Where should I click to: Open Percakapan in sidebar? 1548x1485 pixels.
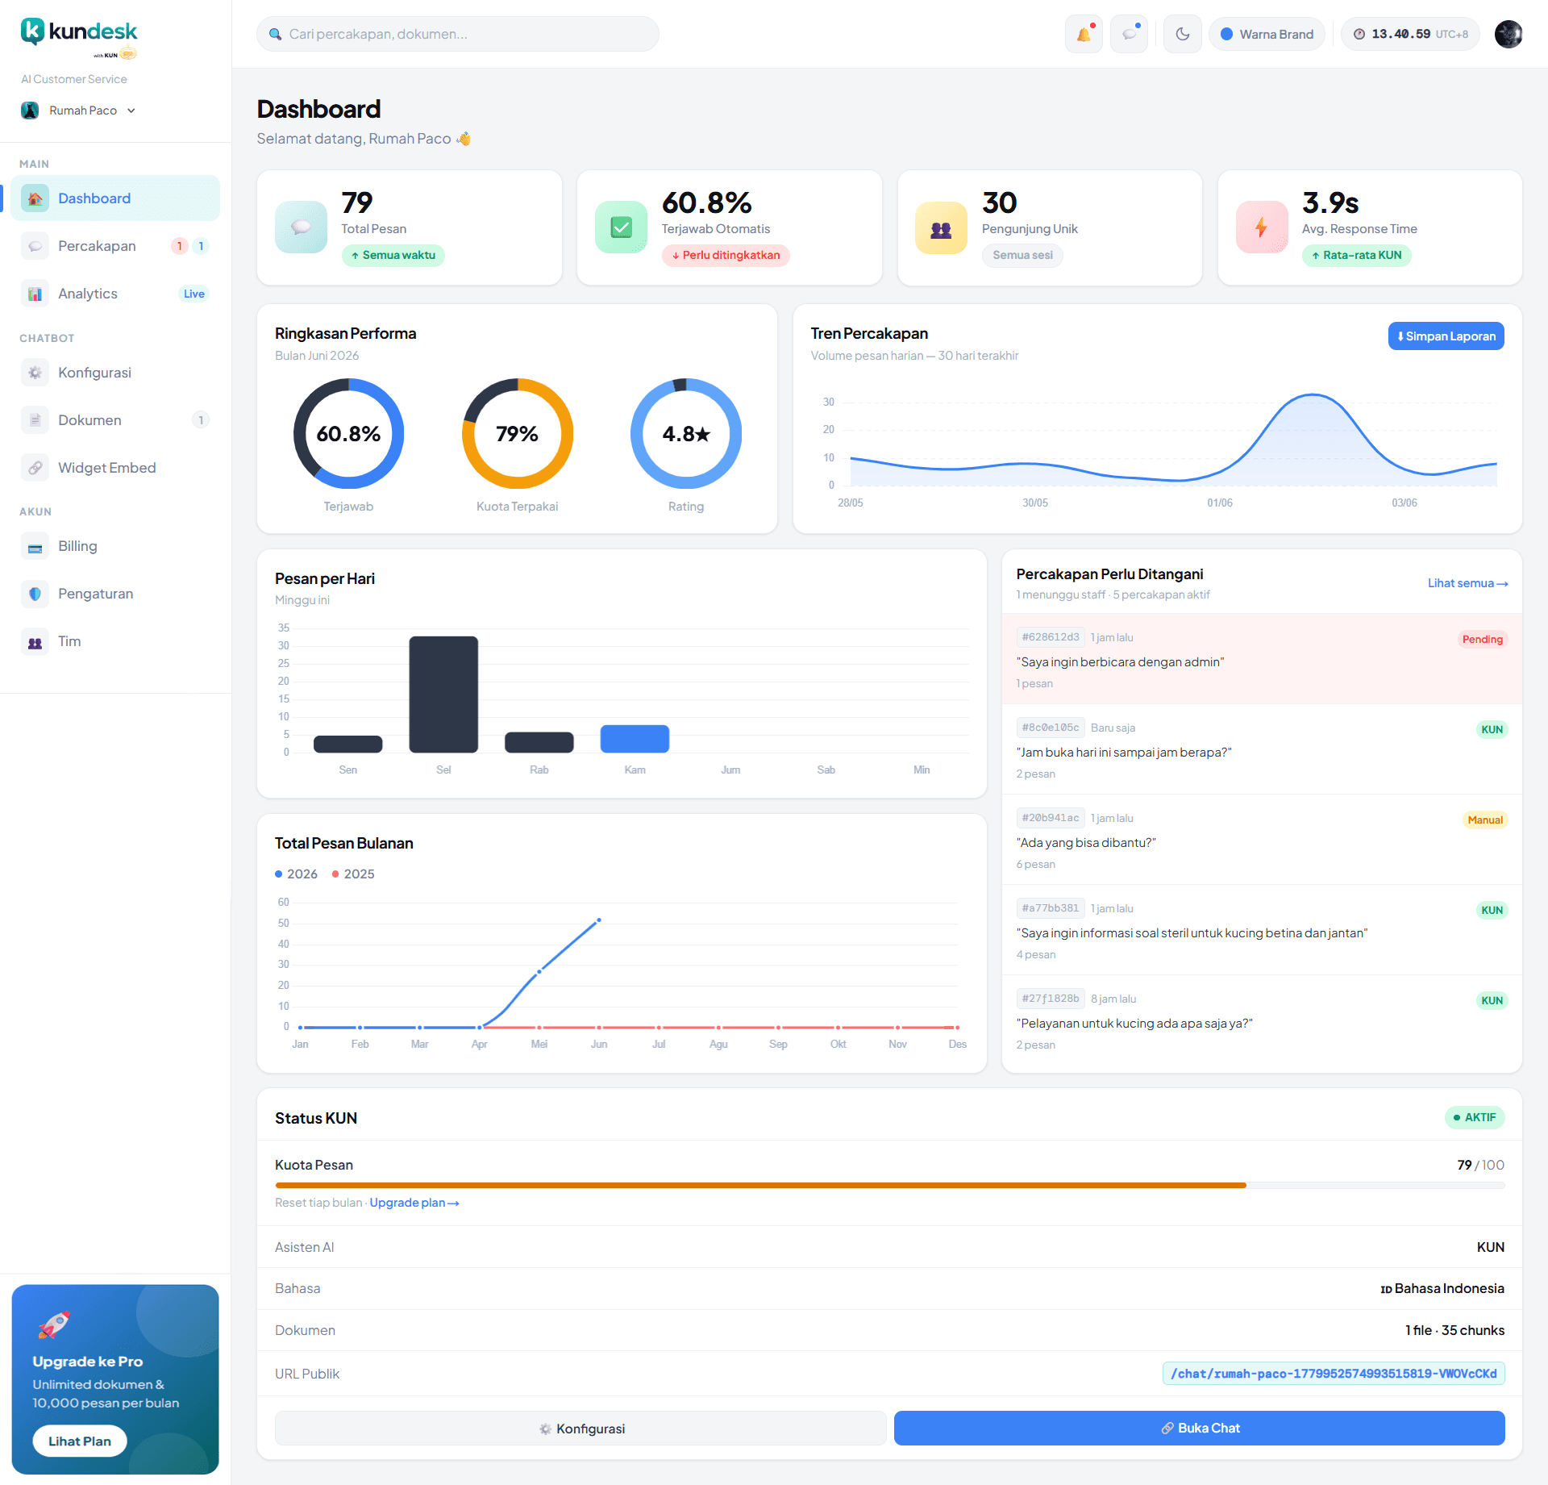(115, 246)
